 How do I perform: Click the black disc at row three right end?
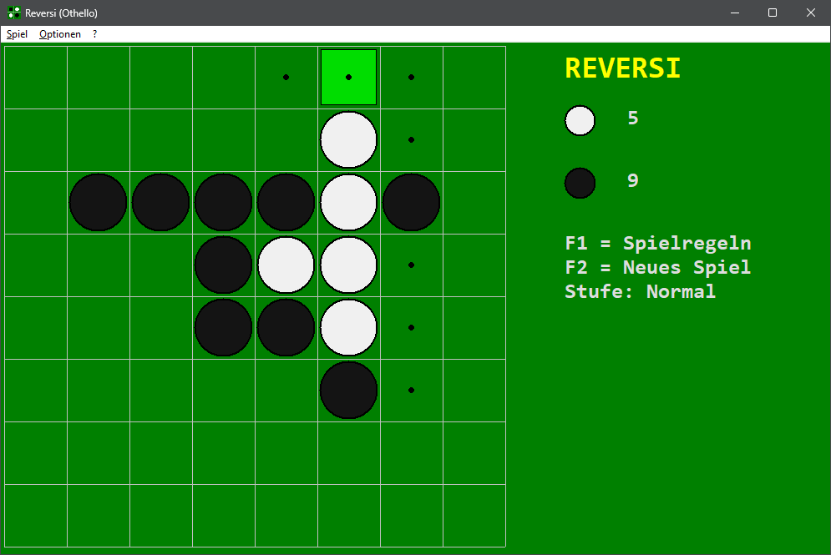[411, 202]
